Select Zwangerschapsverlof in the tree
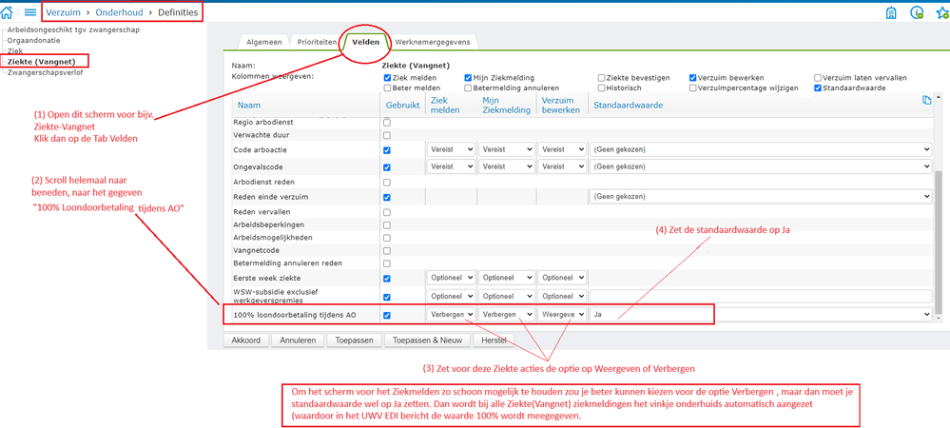Image resolution: width=950 pixels, height=428 pixels. click(46, 72)
